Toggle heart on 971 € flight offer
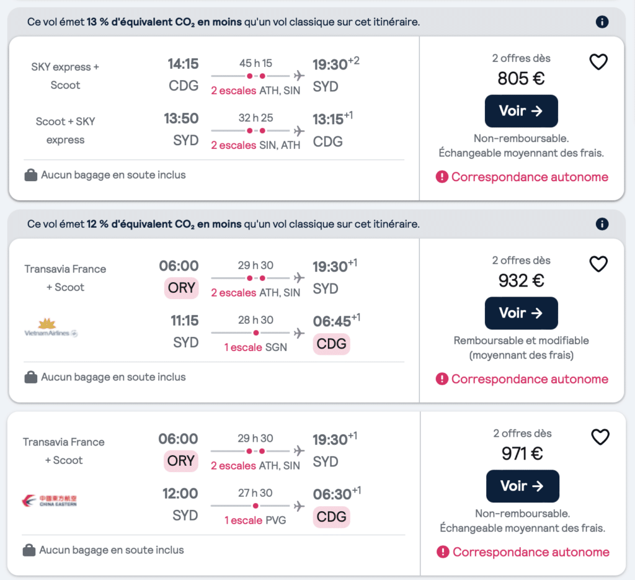This screenshot has width=635, height=580. coord(600,437)
